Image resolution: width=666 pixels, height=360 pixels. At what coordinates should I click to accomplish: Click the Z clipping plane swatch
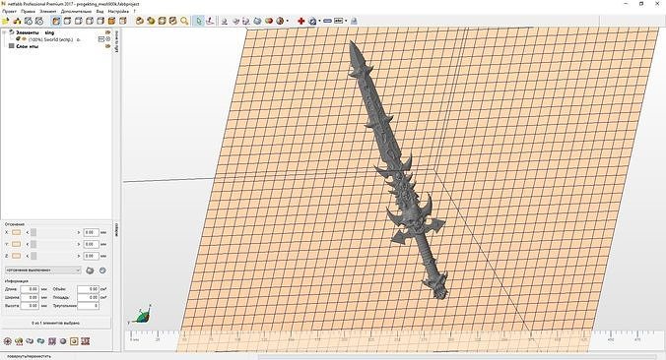[x=16, y=256]
